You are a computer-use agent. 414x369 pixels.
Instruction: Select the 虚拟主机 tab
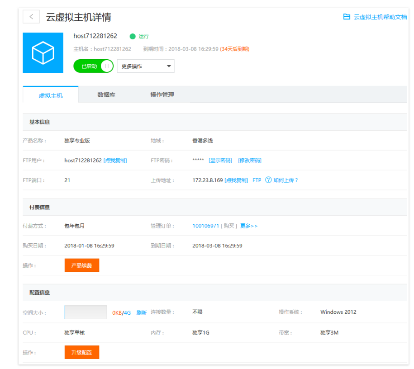[x=51, y=95]
